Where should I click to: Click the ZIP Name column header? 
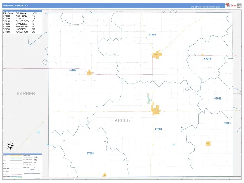click(x=21, y=13)
